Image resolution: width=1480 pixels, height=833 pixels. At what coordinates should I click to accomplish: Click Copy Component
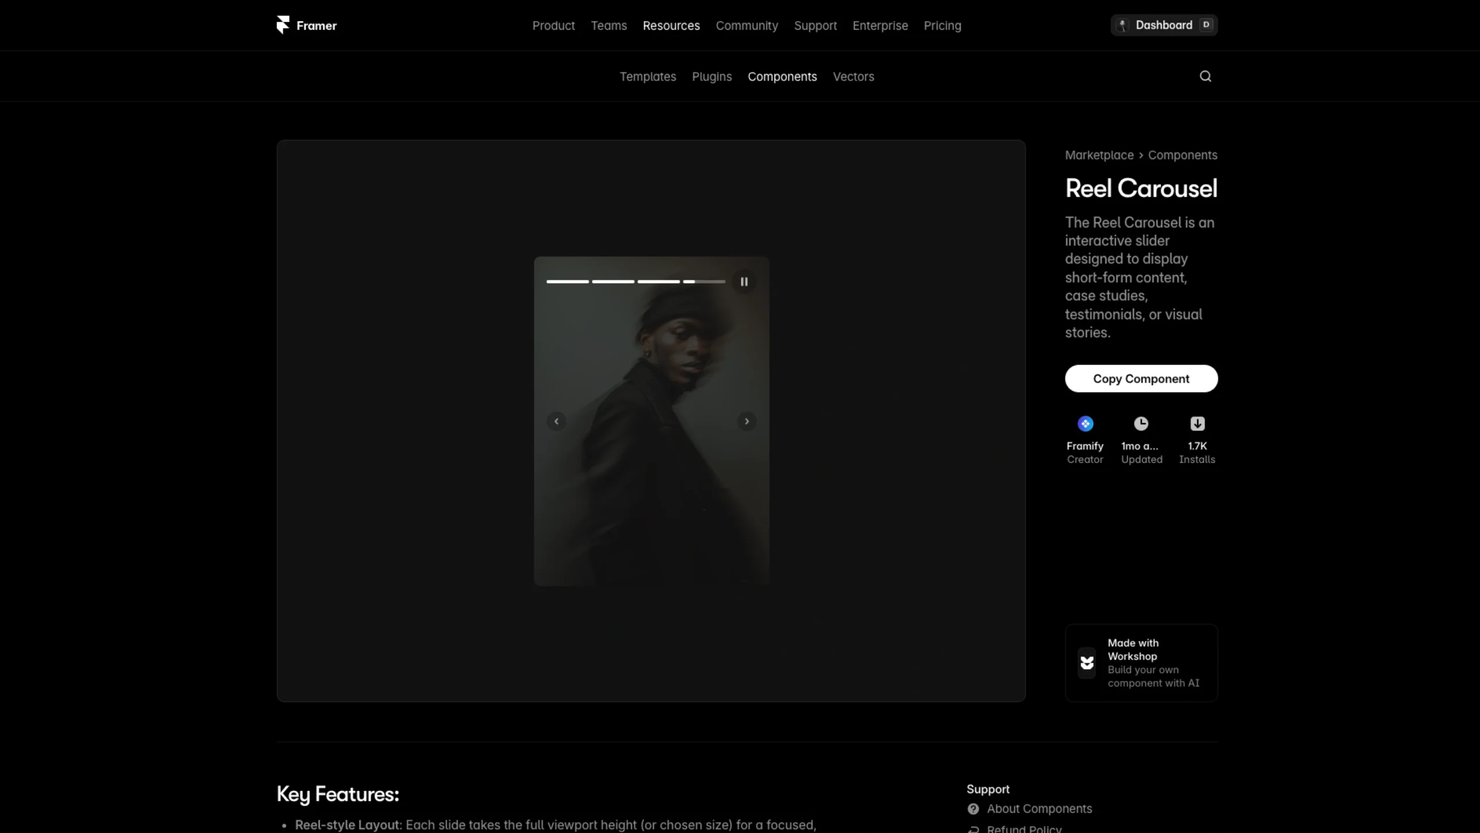(x=1141, y=379)
